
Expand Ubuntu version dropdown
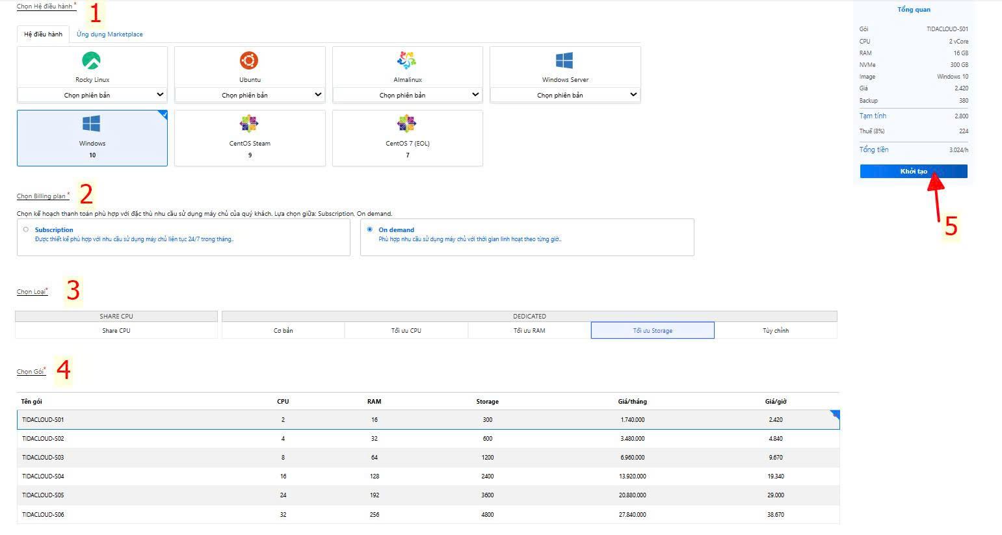pyautogui.click(x=250, y=95)
